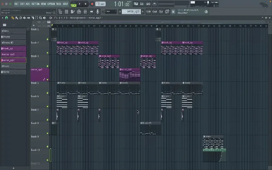Mute Track 7 via its green dot
The height and width of the screenshot is (170, 272).
tap(48, 120)
